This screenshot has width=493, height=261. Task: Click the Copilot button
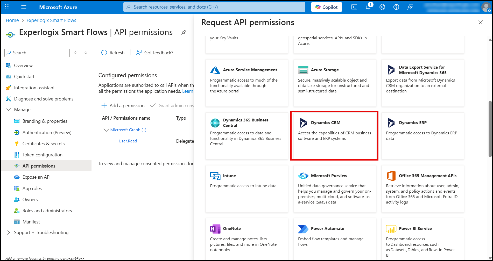[326, 7]
